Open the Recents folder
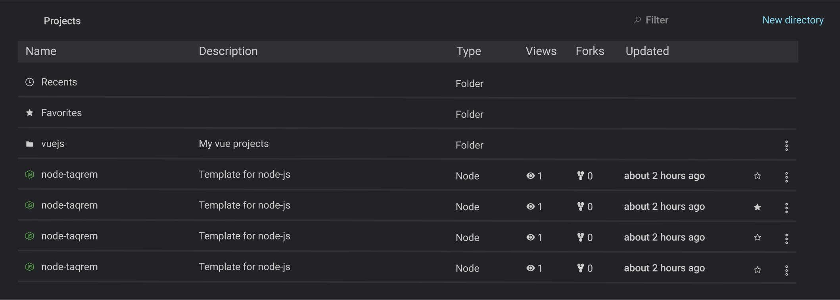 59,82
